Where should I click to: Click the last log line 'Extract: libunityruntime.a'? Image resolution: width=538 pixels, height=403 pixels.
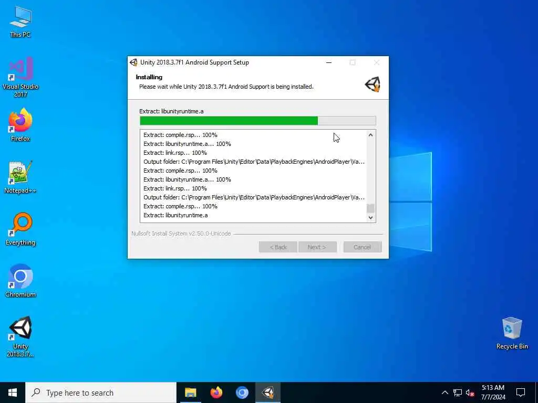[x=175, y=215]
